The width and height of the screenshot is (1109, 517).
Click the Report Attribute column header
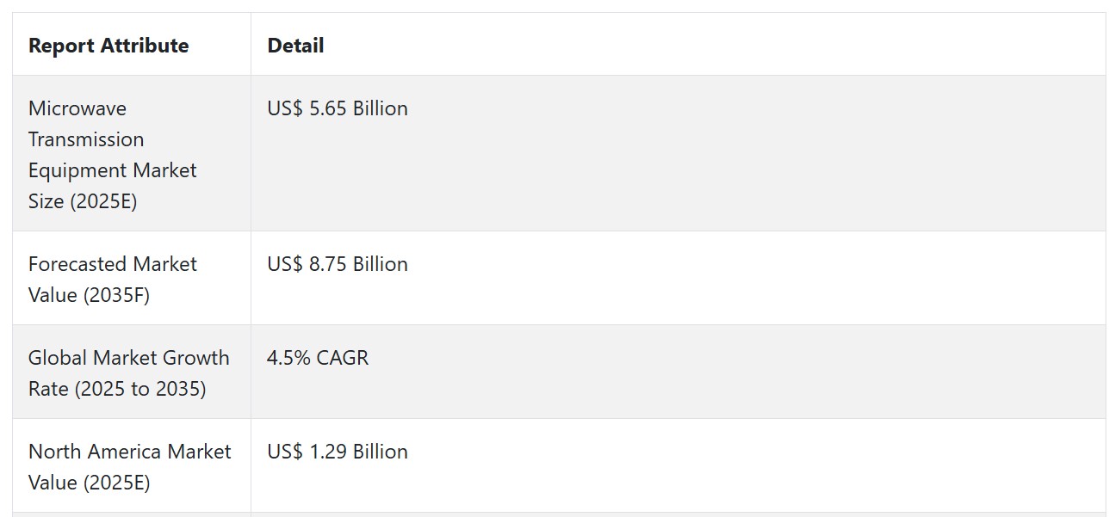[108, 46]
